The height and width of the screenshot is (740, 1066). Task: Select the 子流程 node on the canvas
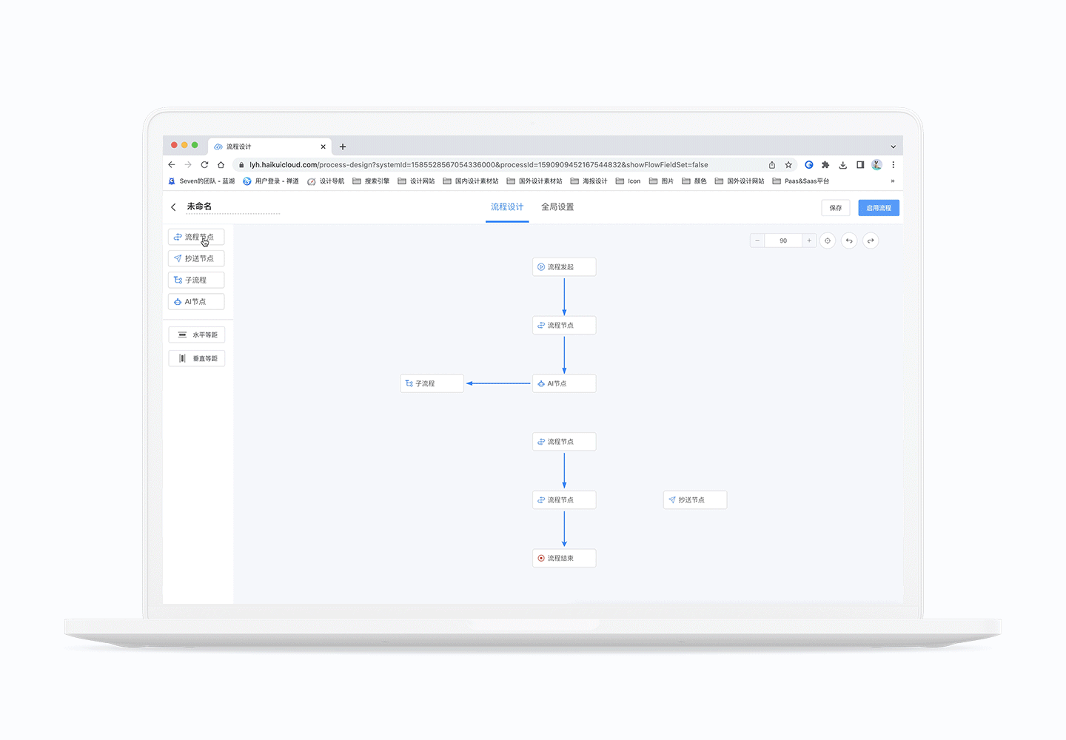point(432,383)
